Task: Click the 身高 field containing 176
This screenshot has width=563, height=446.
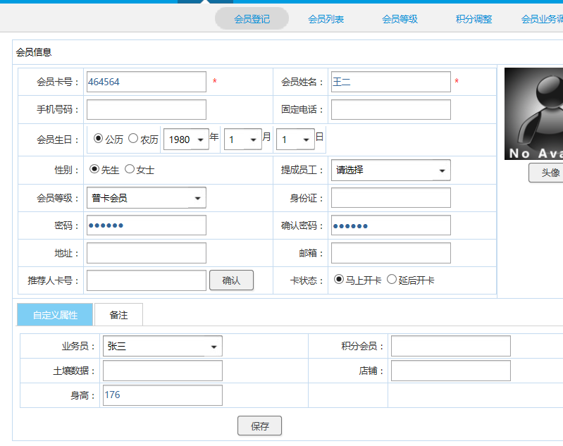Action: click(163, 395)
